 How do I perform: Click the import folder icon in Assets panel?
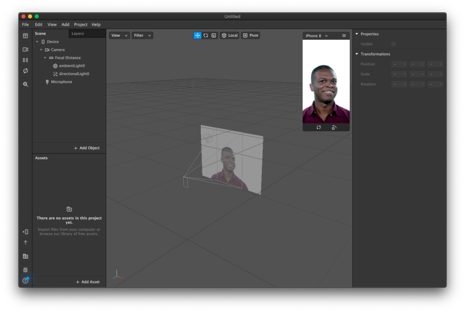click(69, 209)
